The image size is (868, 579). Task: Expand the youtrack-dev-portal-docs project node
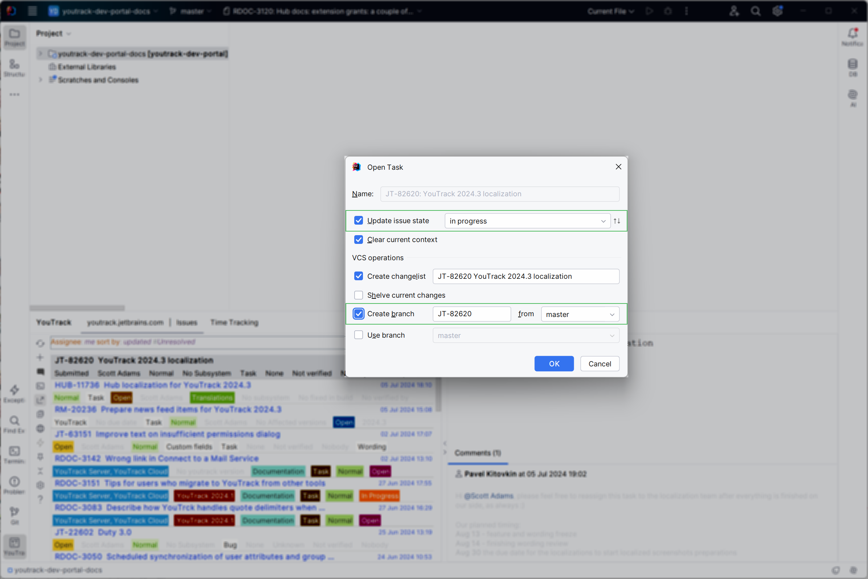tap(40, 53)
